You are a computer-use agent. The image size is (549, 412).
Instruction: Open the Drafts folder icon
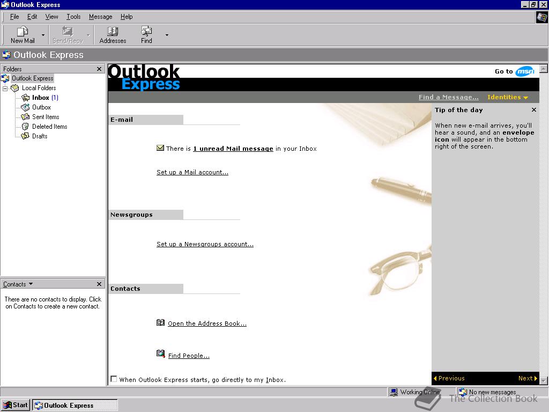tap(25, 136)
